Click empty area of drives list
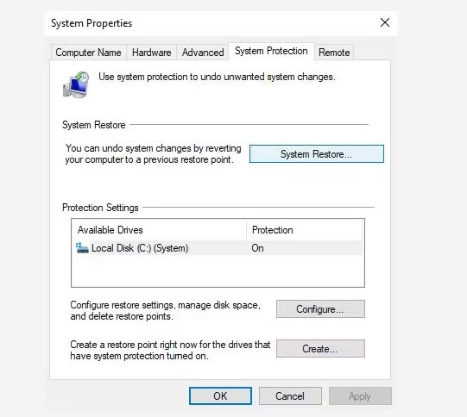Screen dimensions: 467x417 coord(218,271)
